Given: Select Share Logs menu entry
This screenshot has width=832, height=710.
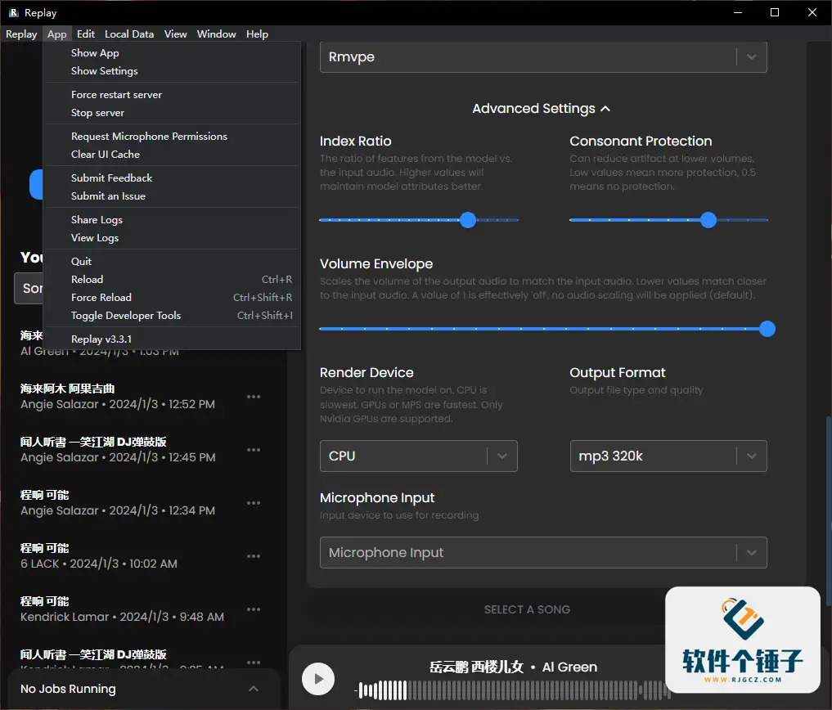Looking at the screenshot, I should pos(173,220).
